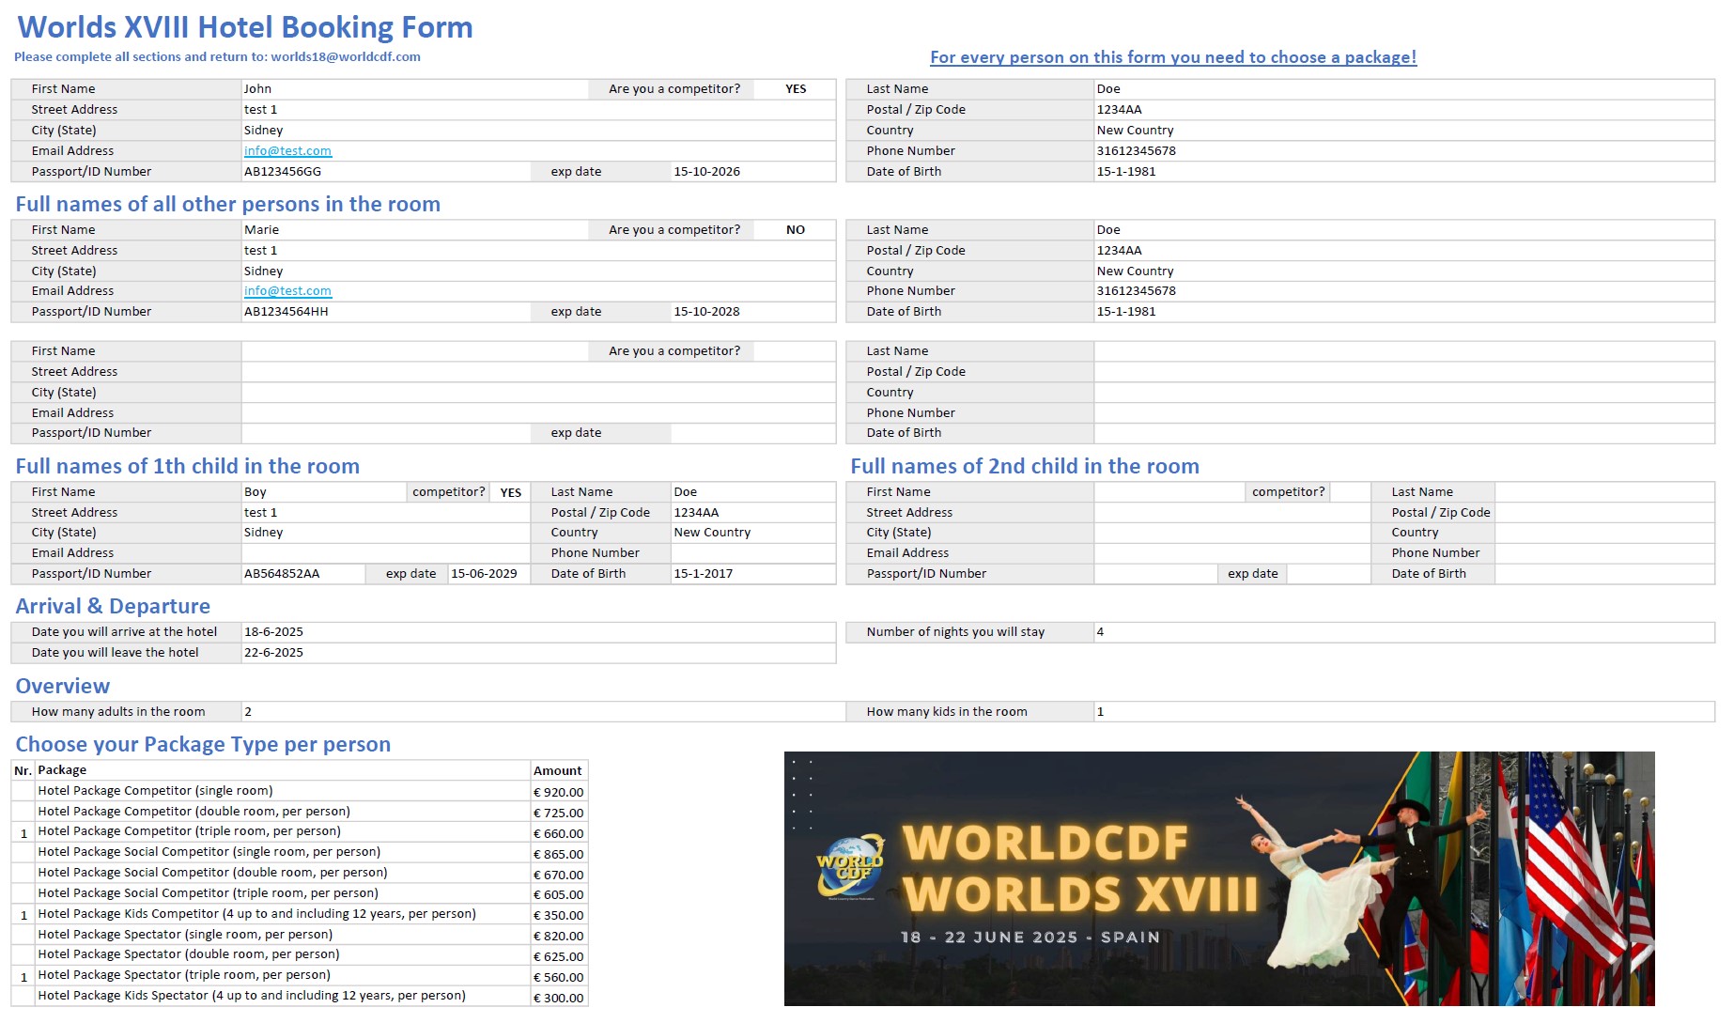Screen dimensions: 1734x1023
Task: Click amount € 920.00
Action: 559,792
